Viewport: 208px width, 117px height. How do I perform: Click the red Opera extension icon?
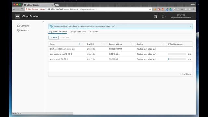pos(159,9)
